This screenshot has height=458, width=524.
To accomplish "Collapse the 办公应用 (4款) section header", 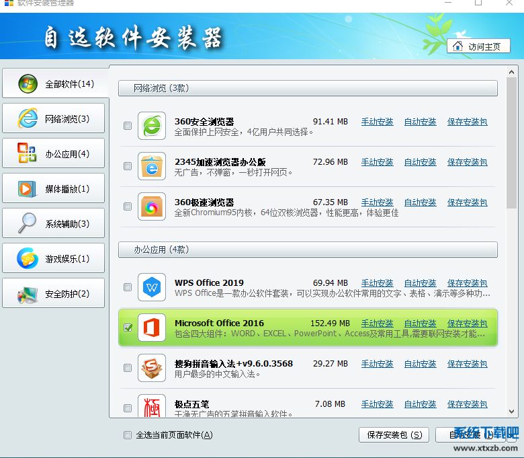I will (308, 250).
